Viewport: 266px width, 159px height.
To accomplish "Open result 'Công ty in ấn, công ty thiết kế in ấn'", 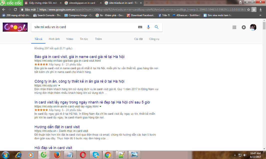I will tap(79, 81).
